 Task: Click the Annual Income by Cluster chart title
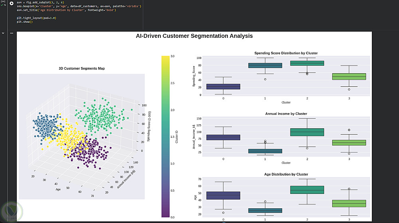[x=286, y=113]
